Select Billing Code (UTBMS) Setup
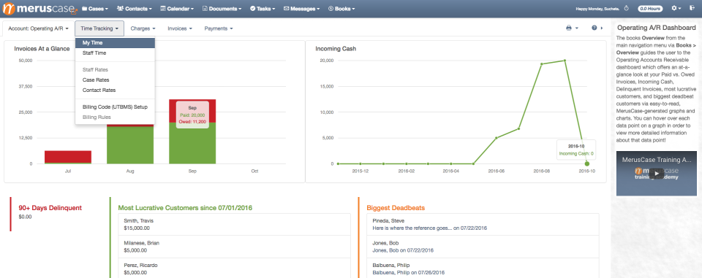 (115, 107)
